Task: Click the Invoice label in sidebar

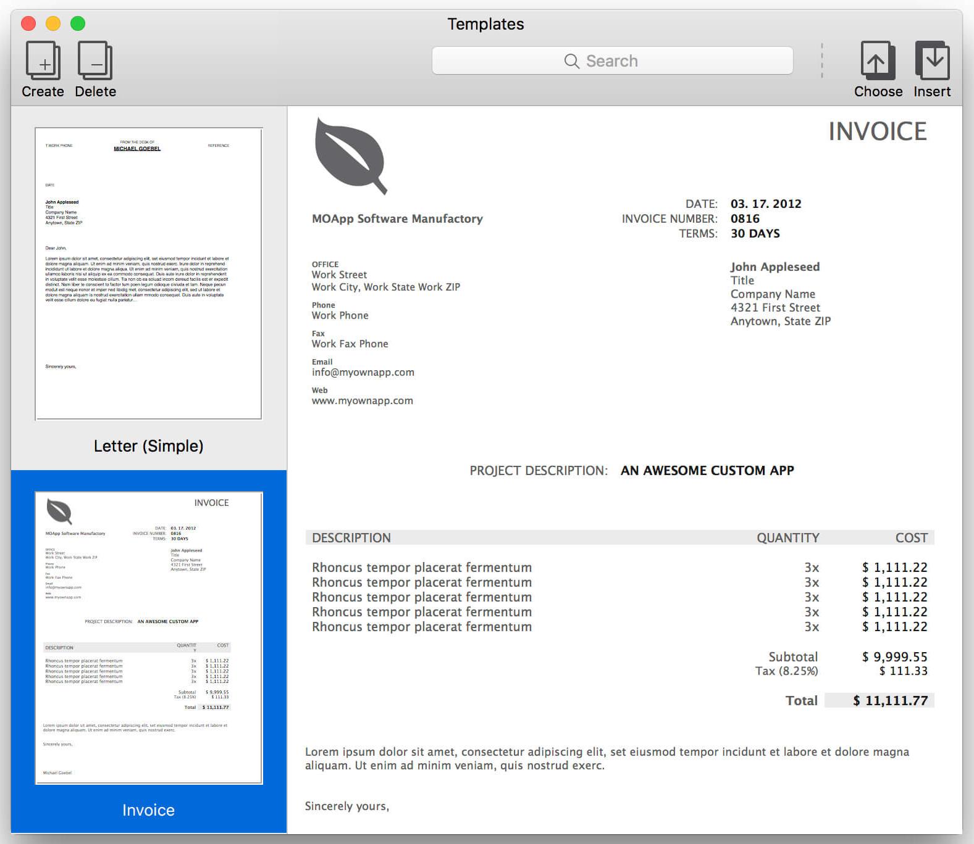Action: coord(148,810)
